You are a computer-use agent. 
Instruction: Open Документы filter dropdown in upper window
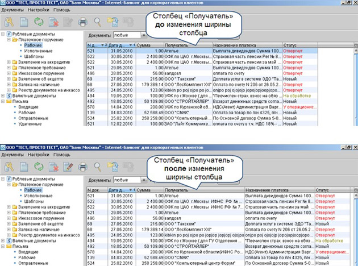pyautogui.click(x=144, y=35)
